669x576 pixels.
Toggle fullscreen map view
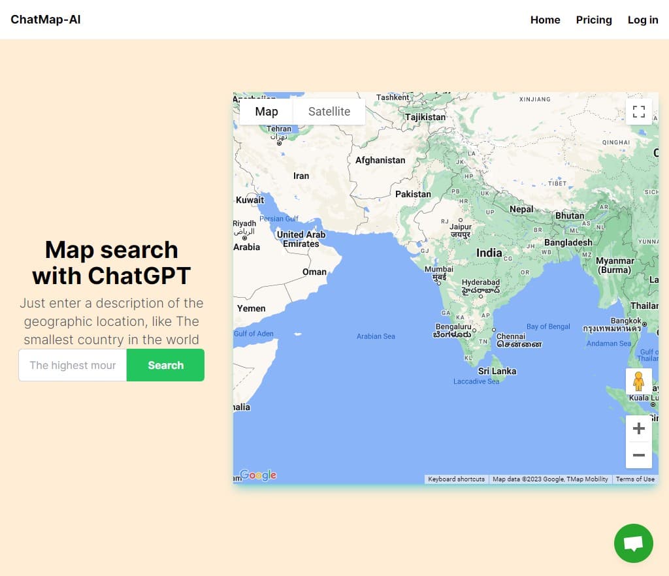[638, 112]
